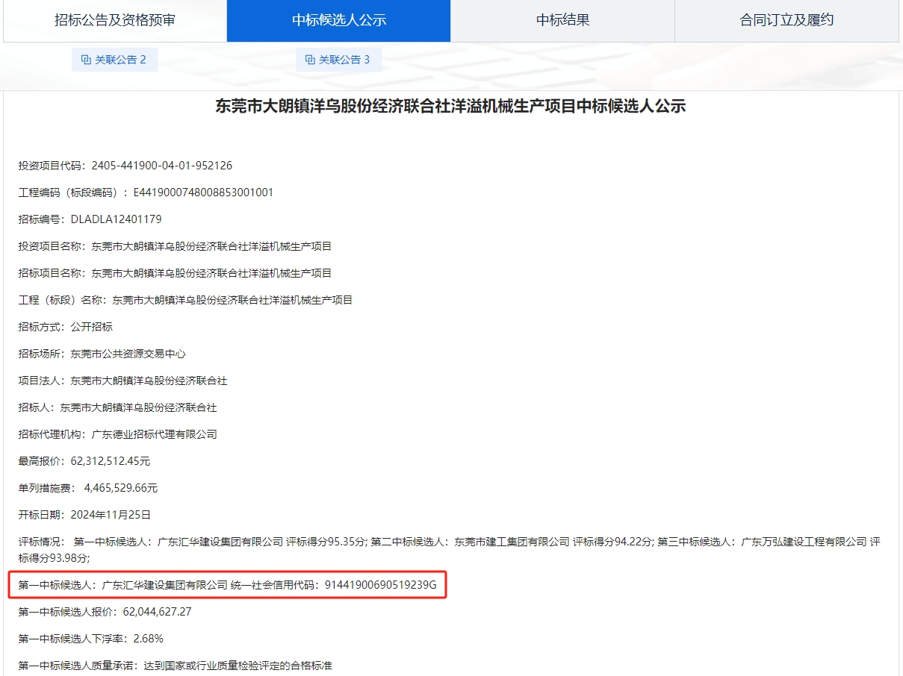The height and width of the screenshot is (676, 903).
Task: Click the maximum bid price 62,312,512.45元
Action: (x=110, y=461)
